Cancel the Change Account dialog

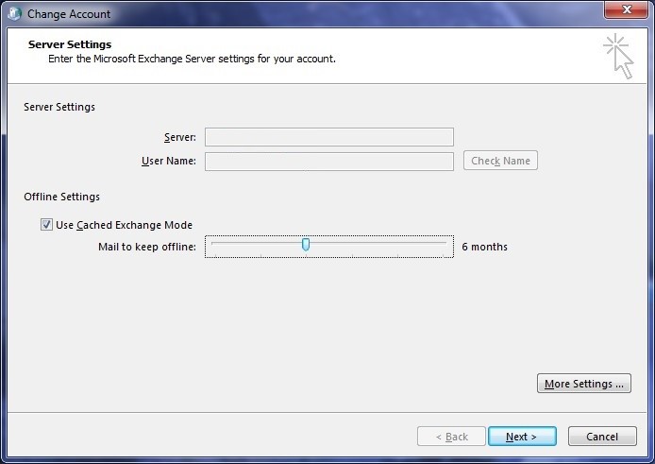pos(602,437)
